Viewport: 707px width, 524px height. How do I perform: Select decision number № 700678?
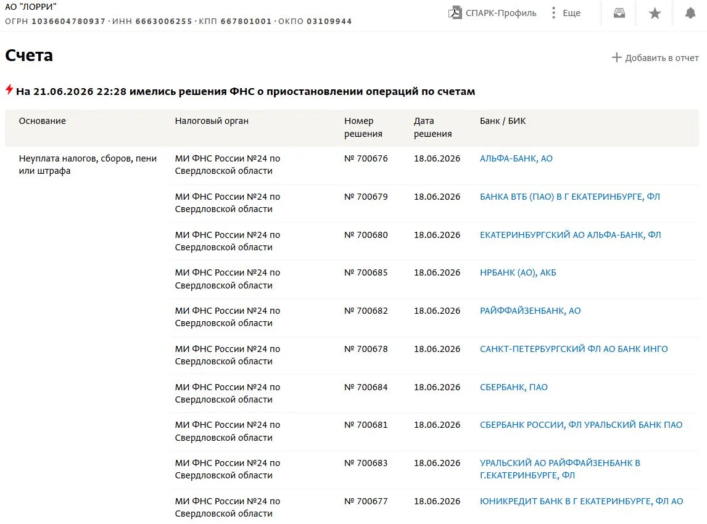366,349
